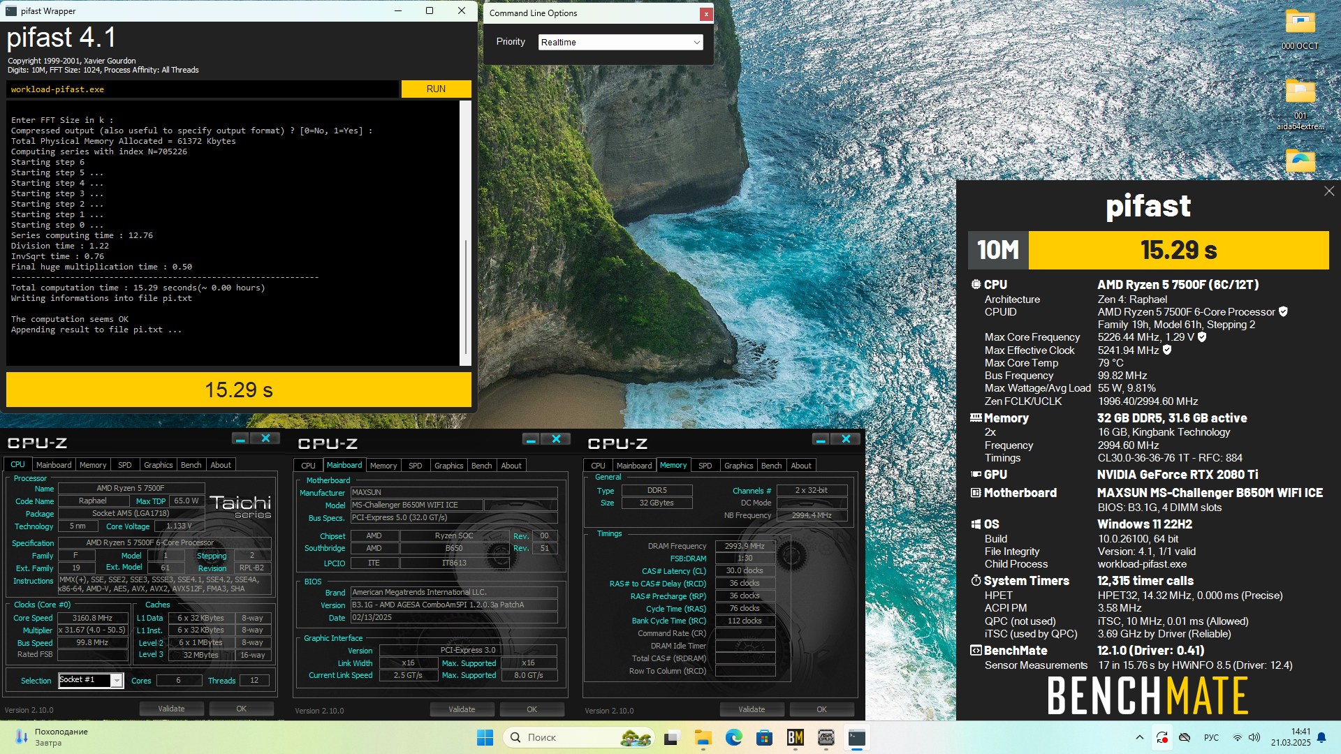The height and width of the screenshot is (754, 1341).
Task: Select CPU tab in second CPU-Z window
Action: [308, 466]
